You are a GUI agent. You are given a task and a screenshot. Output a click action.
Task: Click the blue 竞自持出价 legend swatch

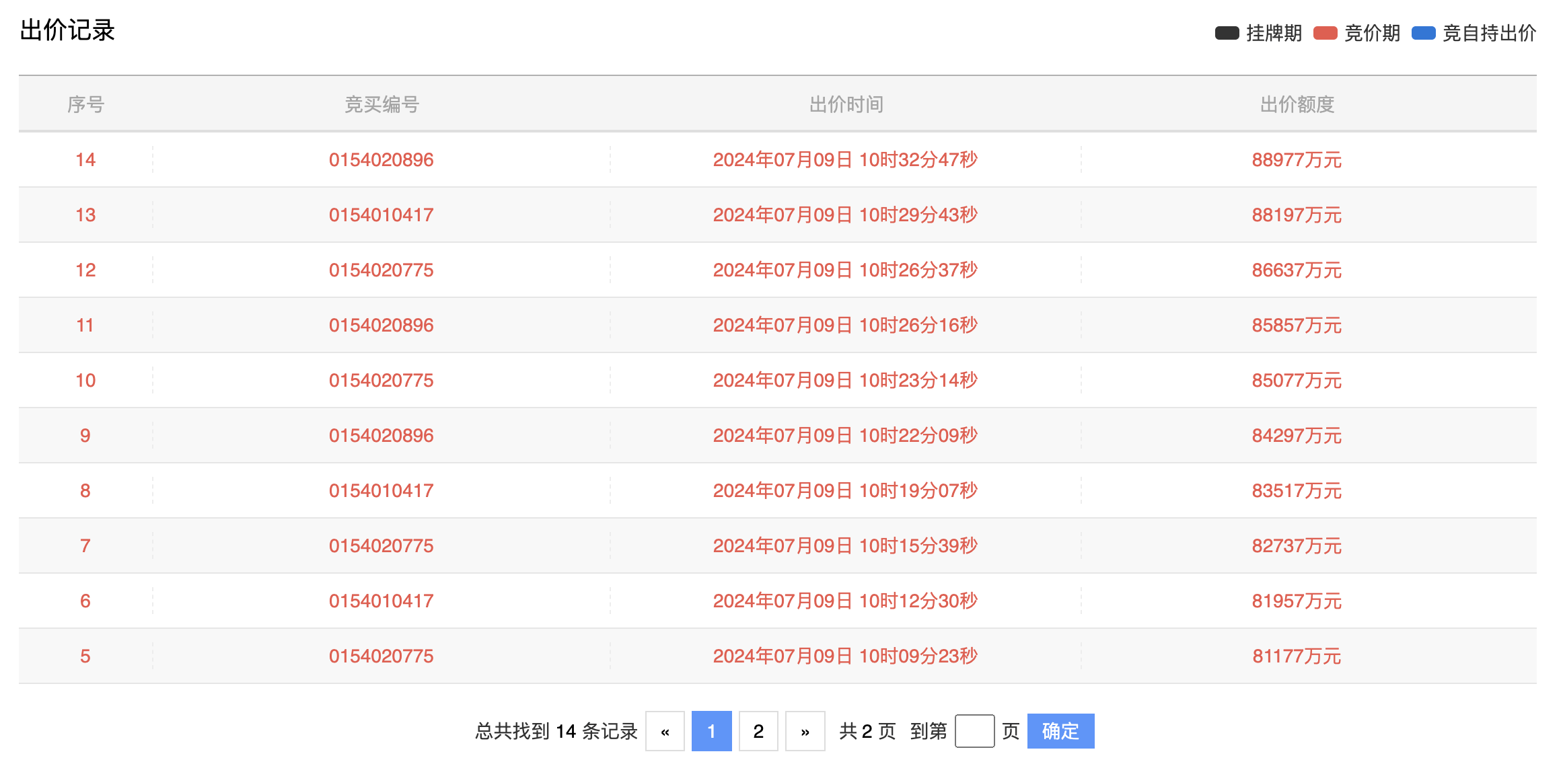click(1423, 33)
